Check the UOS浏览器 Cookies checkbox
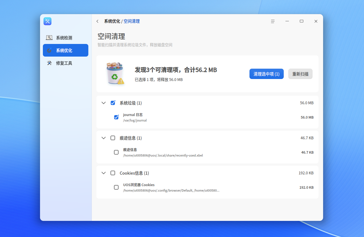 click(x=116, y=187)
